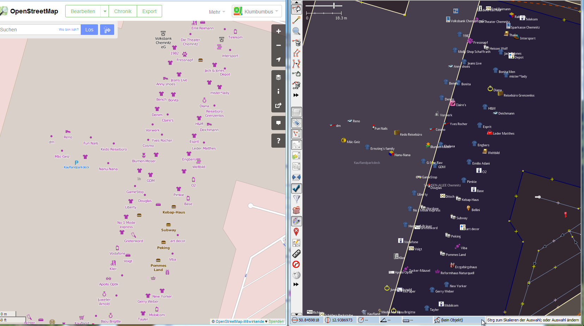Click the directions arrow button
Screen dimensions: 584x326
107,30
